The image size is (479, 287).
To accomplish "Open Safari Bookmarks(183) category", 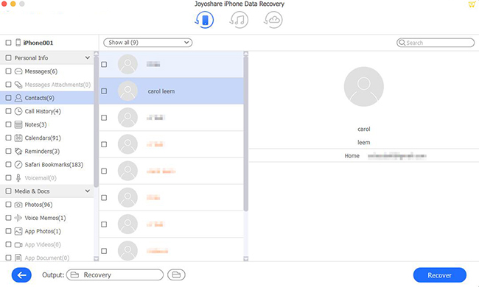I will click(x=54, y=165).
